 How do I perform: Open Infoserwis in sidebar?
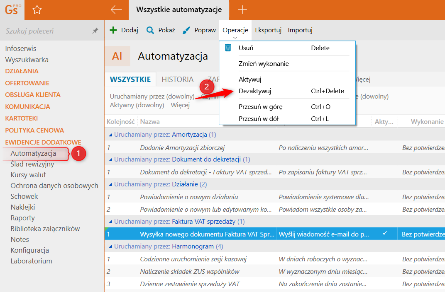pyautogui.click(x=21, y=48)
